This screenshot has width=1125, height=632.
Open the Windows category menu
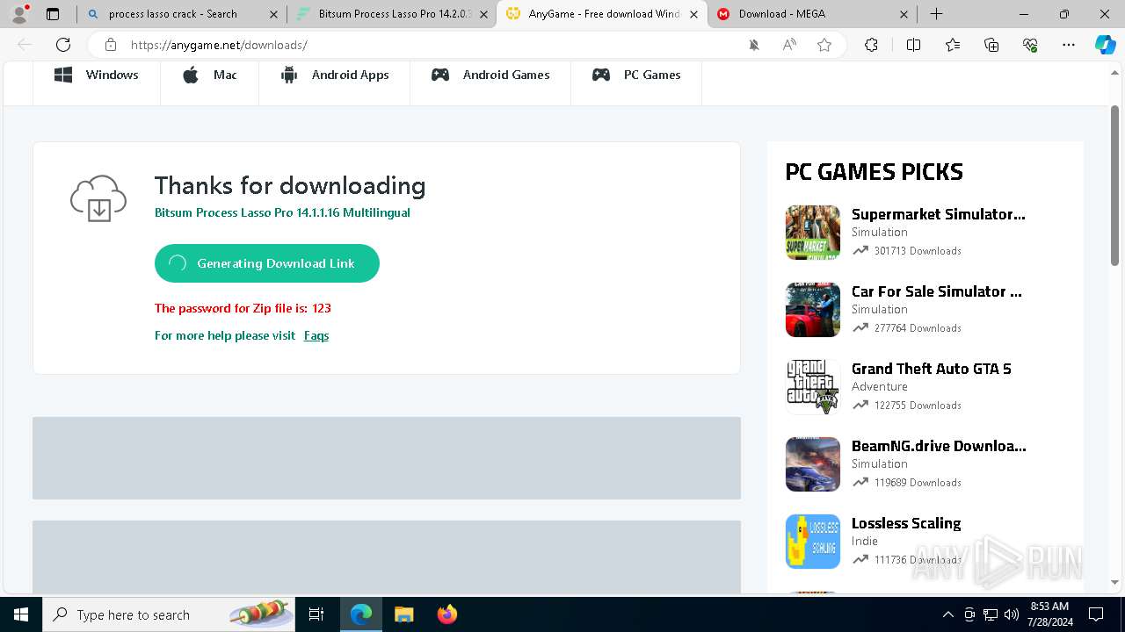tap(97, 75)
